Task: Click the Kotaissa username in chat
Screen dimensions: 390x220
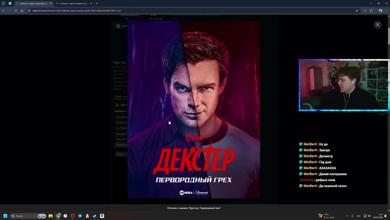Action: [307, 180]
